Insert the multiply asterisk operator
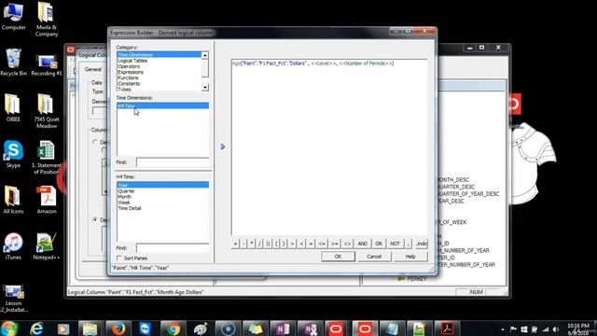The width and height of the screenshot is (597, 336). (x=252, y=244)
